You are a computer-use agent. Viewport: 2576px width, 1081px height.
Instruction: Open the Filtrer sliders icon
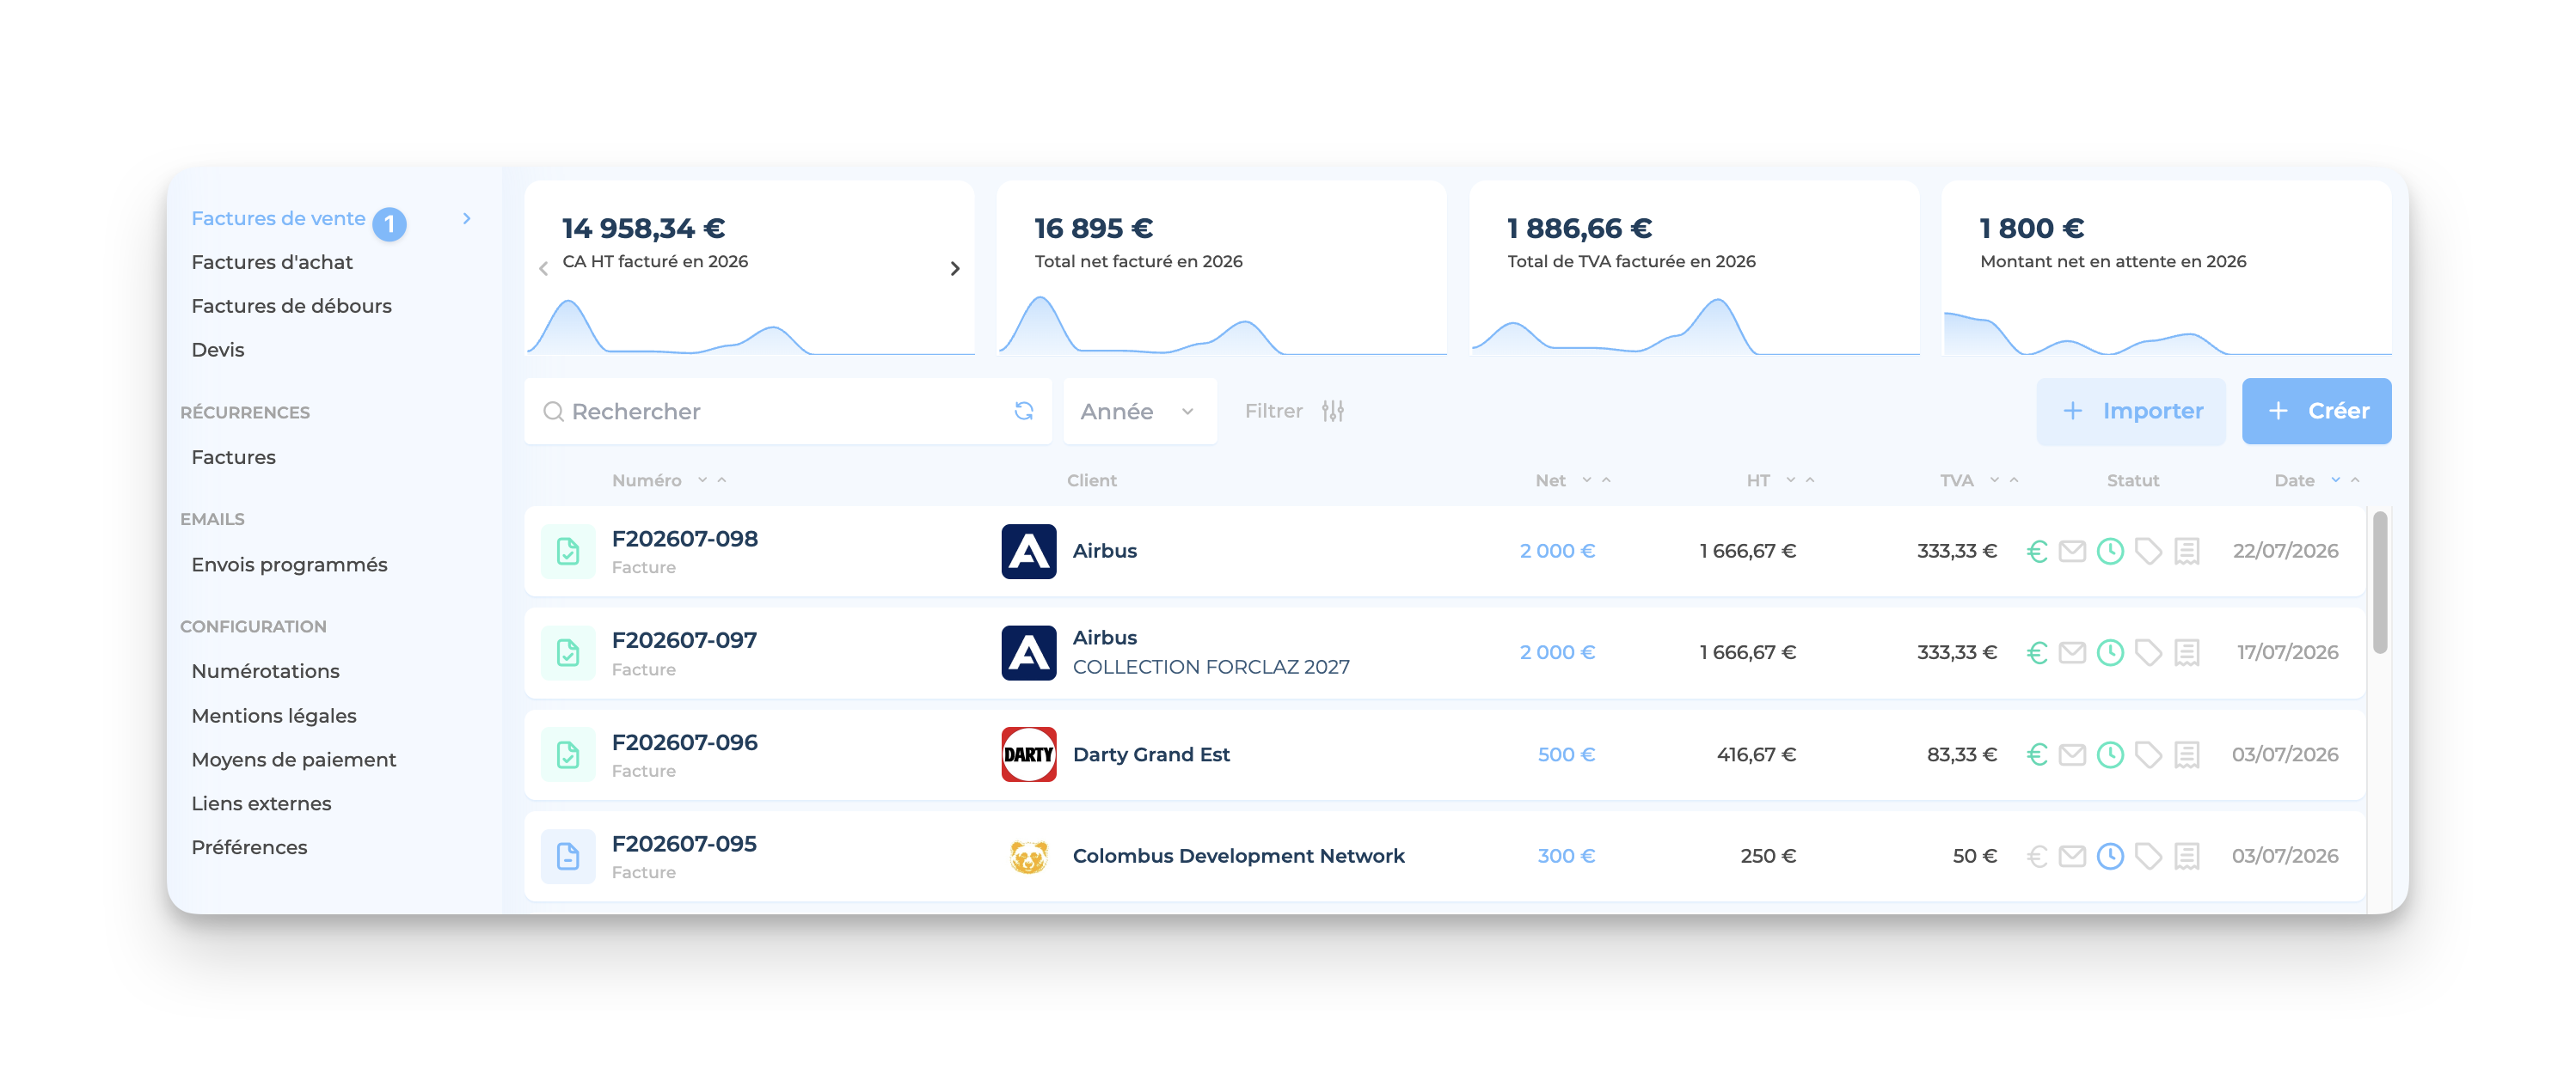pyautogui.click(x=1332, y=411)
